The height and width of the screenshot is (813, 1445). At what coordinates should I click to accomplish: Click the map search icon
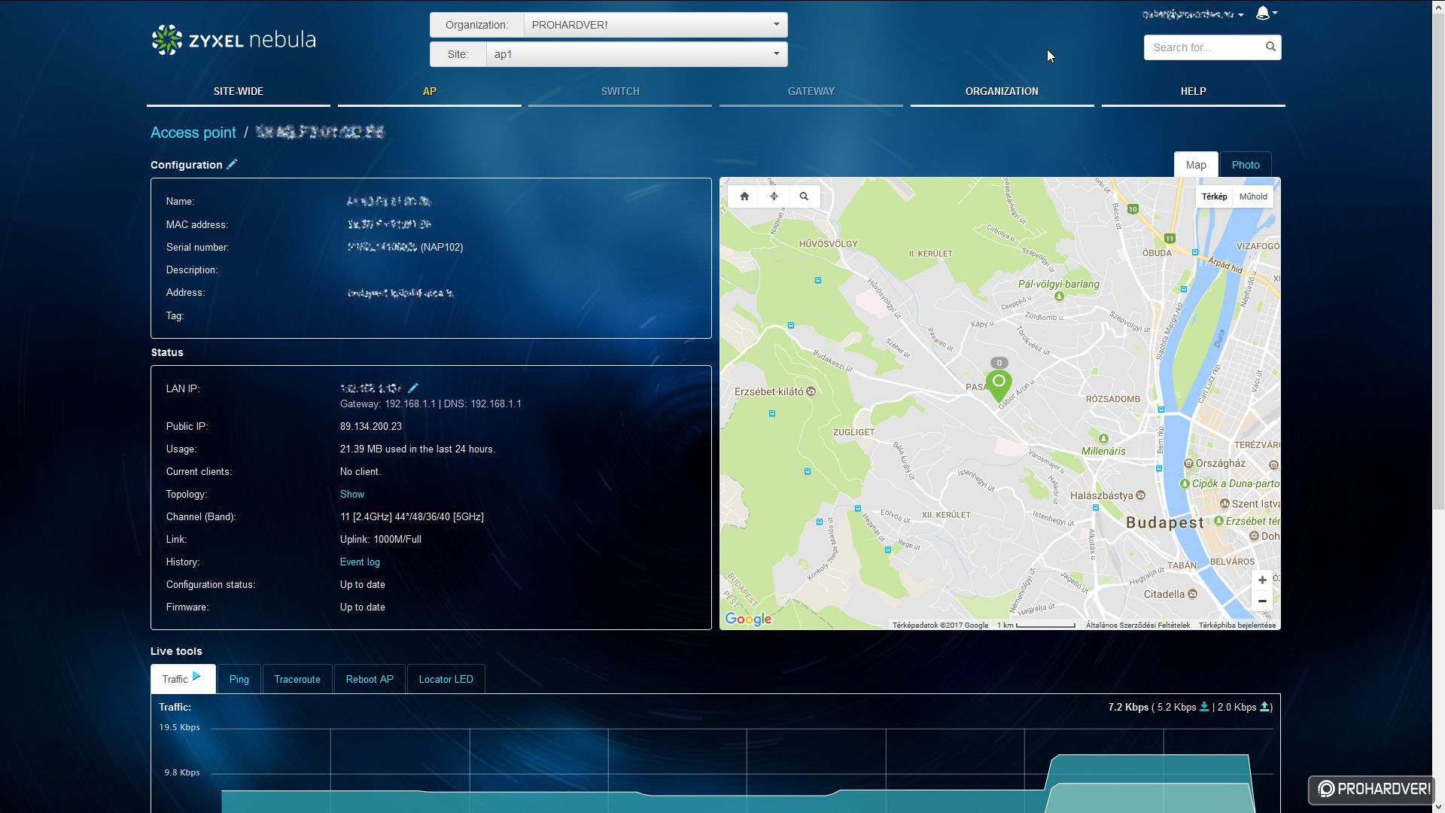click(804, 196)
